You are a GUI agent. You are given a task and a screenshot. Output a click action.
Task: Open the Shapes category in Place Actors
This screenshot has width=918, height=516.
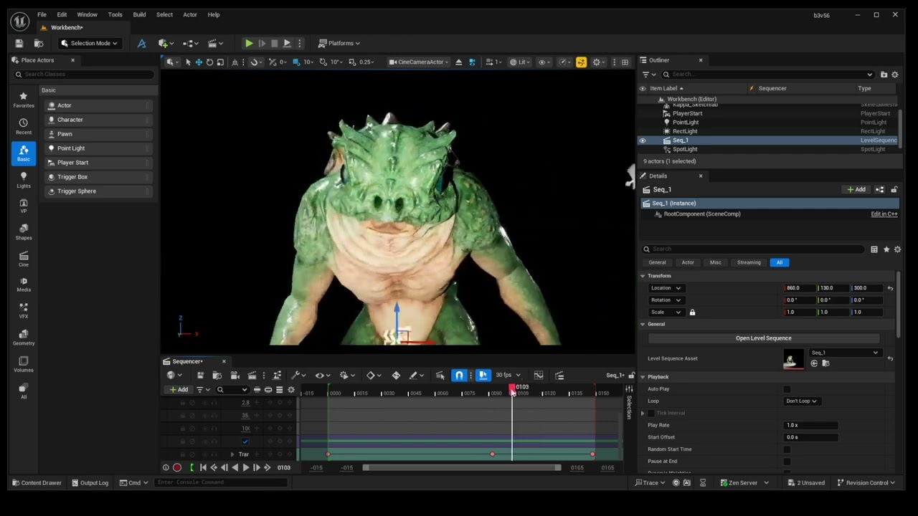click(24, 232)
